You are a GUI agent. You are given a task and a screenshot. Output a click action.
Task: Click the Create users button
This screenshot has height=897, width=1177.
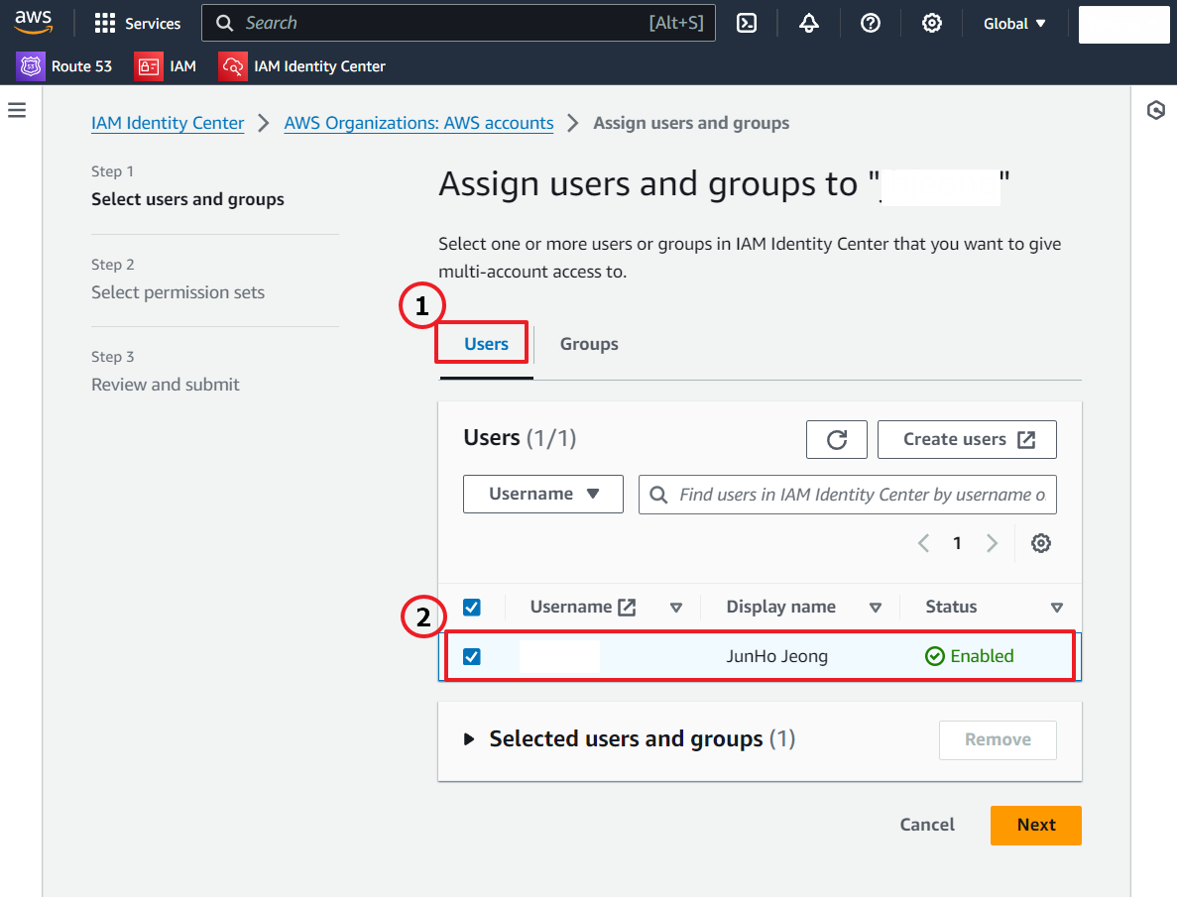tap(967, 439)
